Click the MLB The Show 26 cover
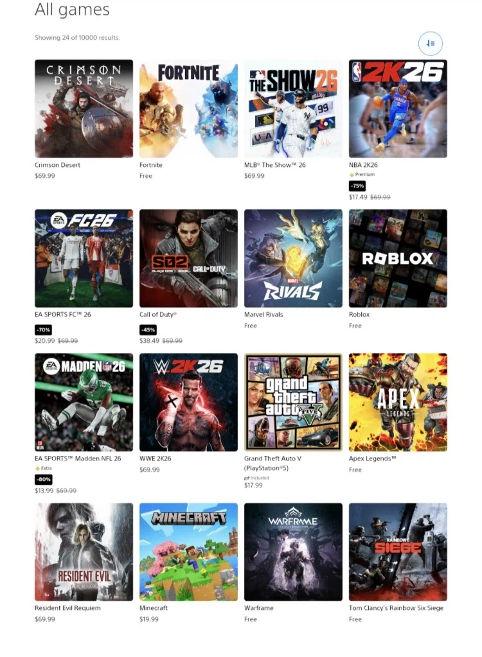This screenshot has height=657, width=482. click(x=294, y=109)
